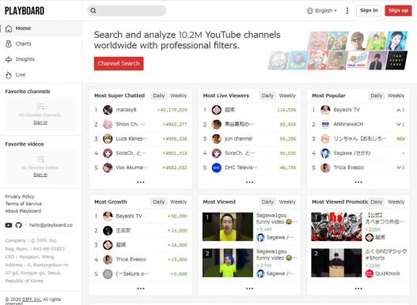
Task: Open the English language dropdown
Action: click(x=322, y=10)
